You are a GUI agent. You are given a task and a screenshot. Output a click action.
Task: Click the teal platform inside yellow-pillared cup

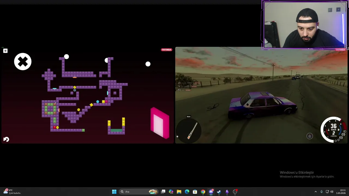coord(116,130)
